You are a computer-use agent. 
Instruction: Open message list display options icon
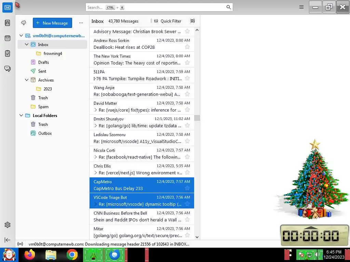pos(193,21)
